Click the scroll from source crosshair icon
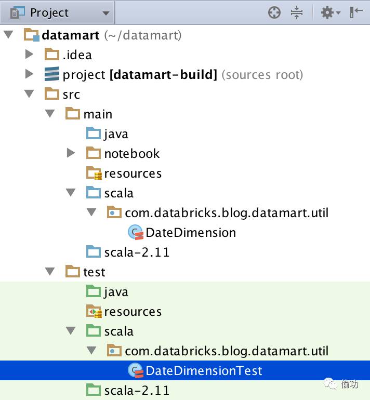The image size is (370, 400). coord(274,12)
